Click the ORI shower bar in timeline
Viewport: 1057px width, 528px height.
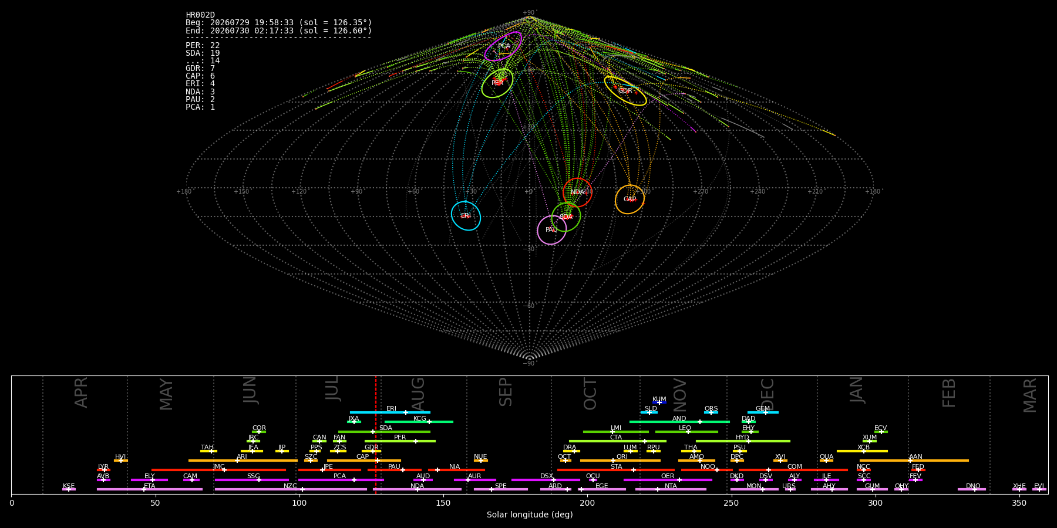coord(620,461)
